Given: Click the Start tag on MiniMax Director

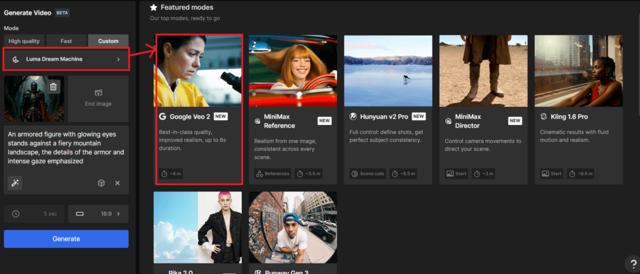Looking at the screenshot, I should tap(457, 173).
